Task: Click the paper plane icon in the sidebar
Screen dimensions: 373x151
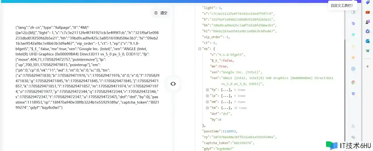Action: coord(367,51)
